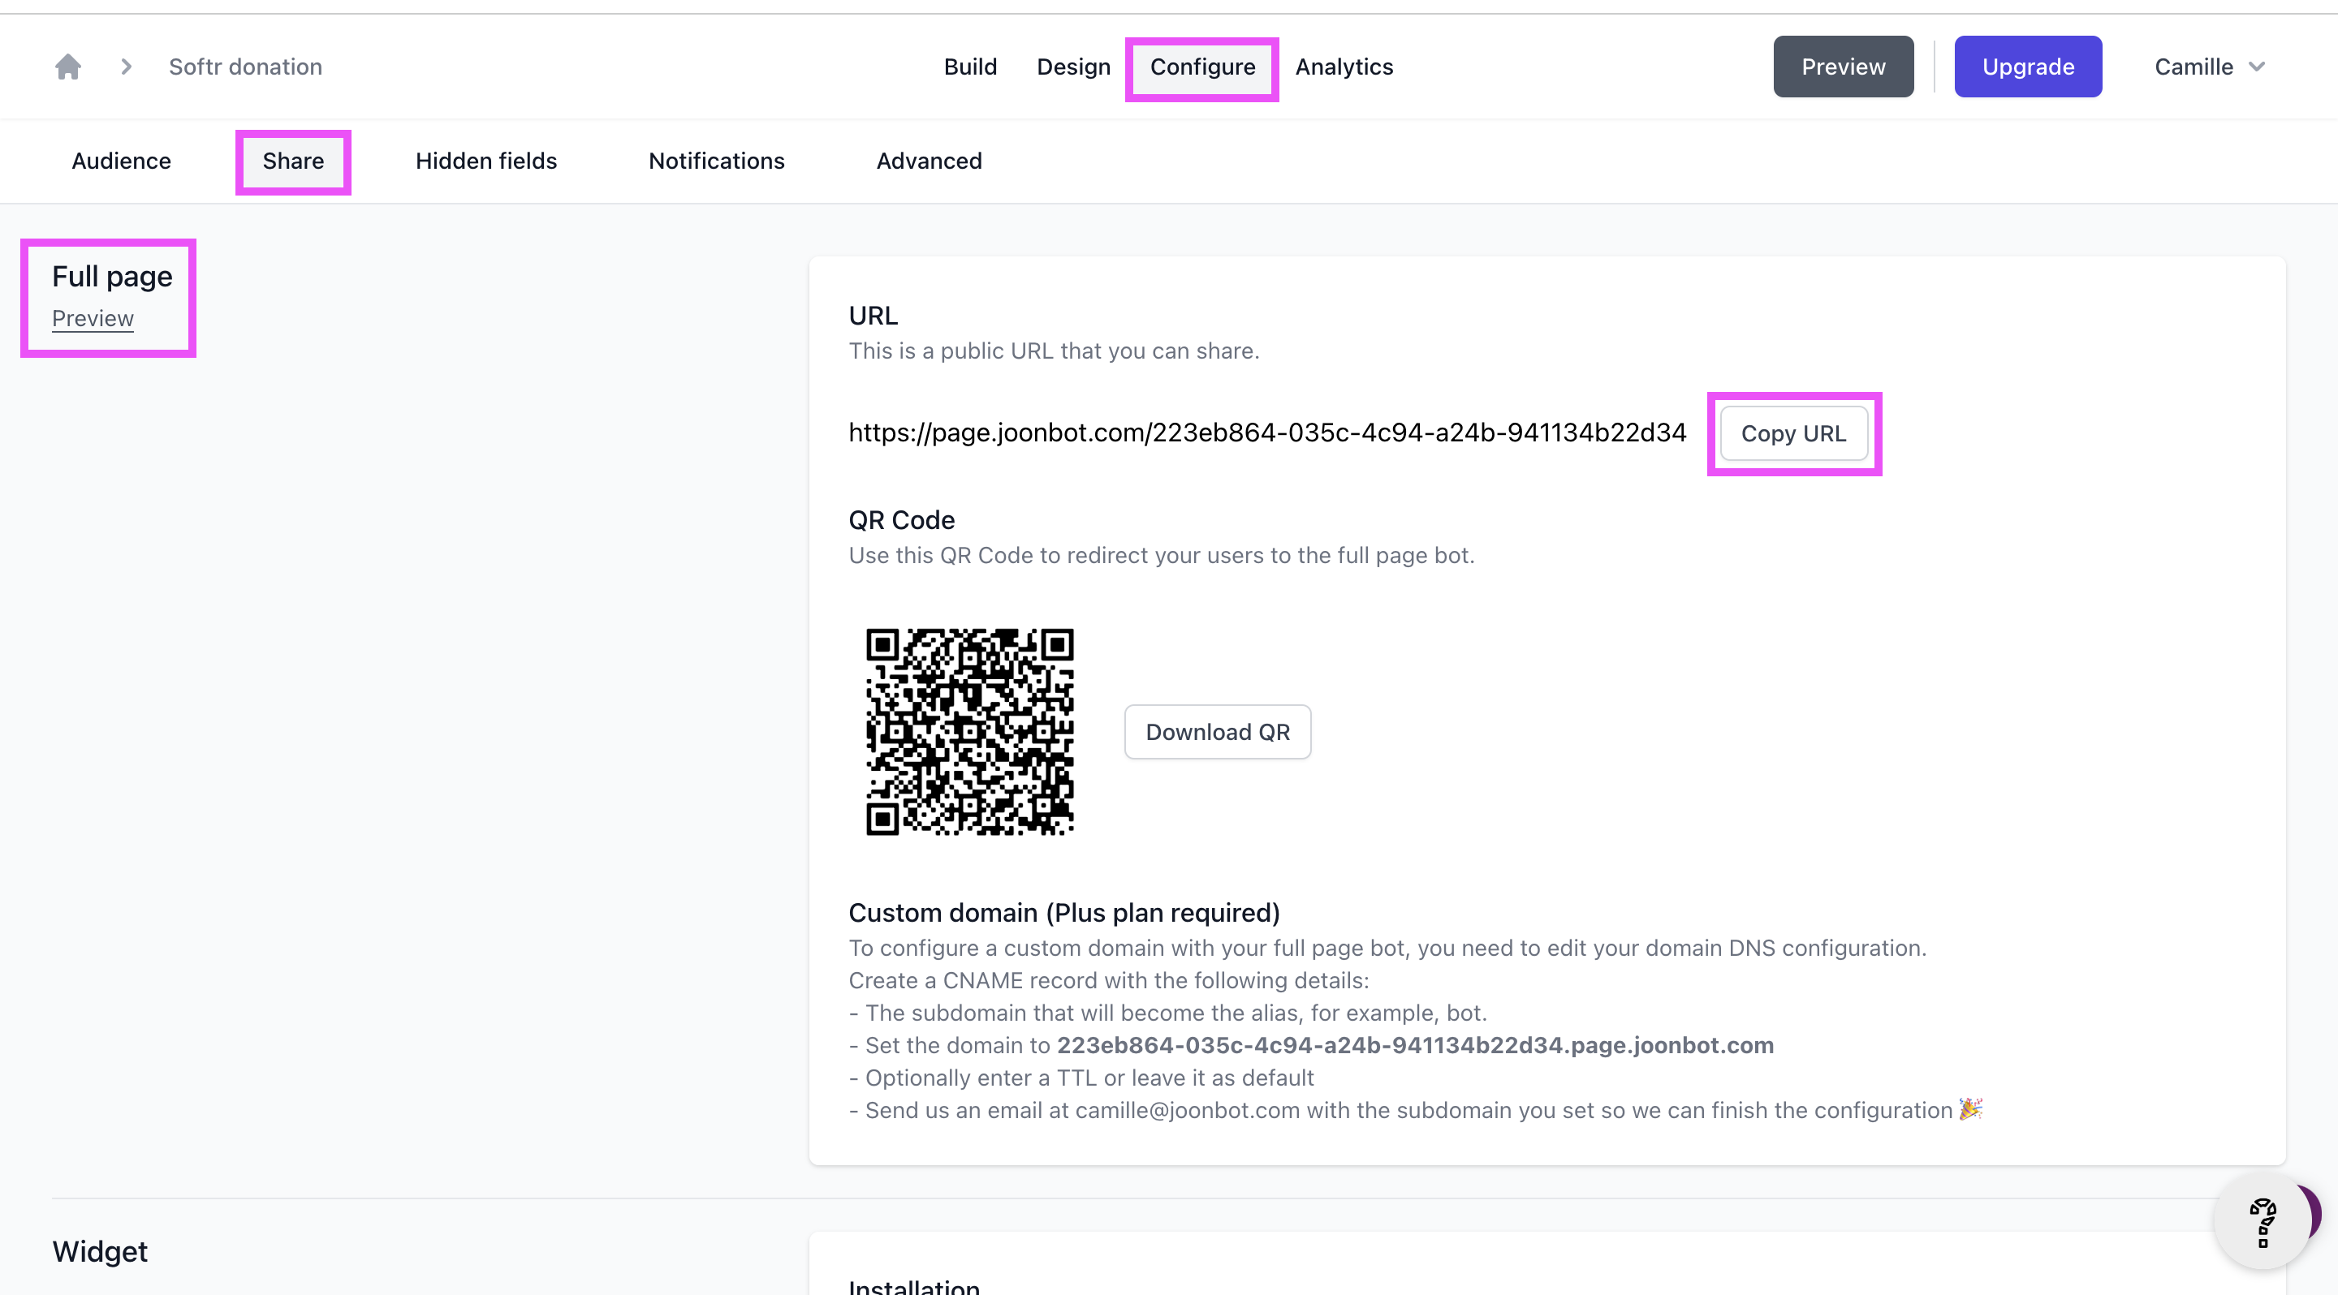Click the Widget section heading
The height and width of the screenshot is (1295, 2338).
pyautogui.click(x=100, y=1251)
